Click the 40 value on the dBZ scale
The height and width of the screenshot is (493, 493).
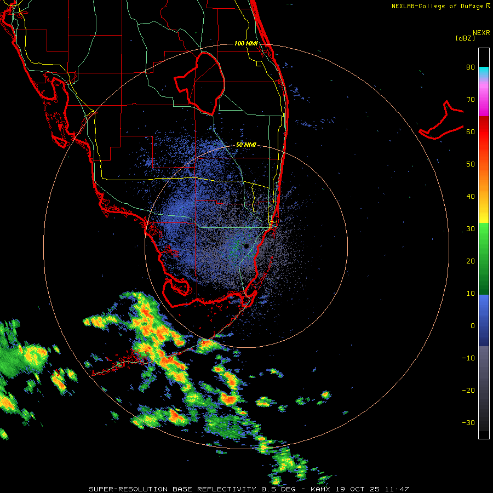click(471, 197)
